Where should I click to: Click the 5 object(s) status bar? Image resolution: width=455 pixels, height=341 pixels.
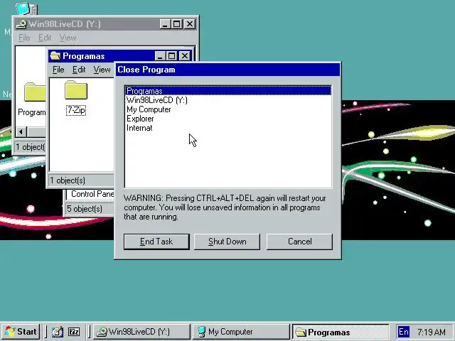coord(90,209)
